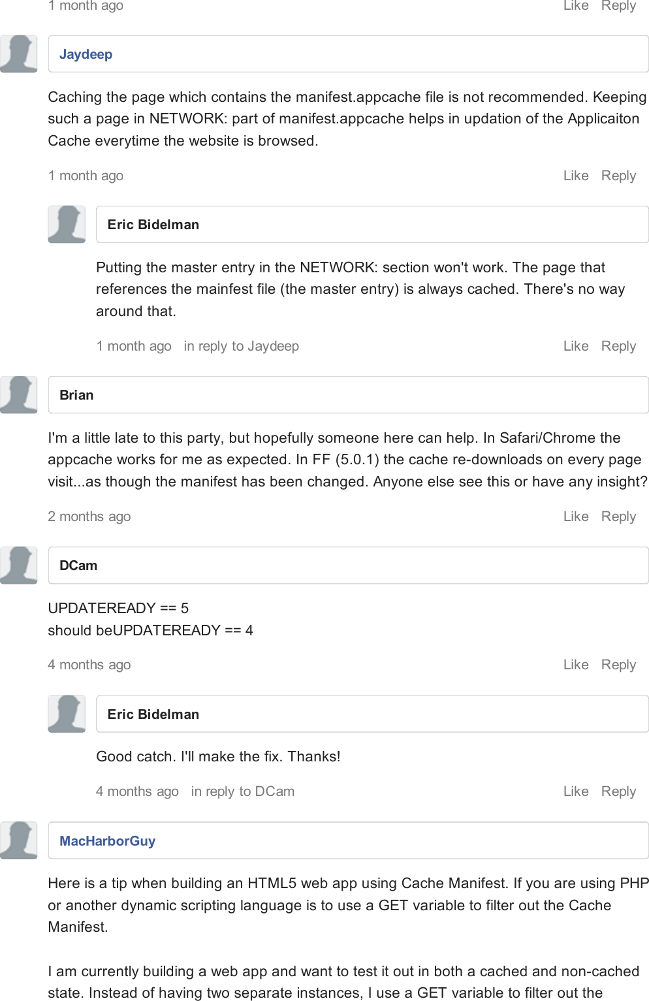Open Jaydeep's profile name link

click(x=86, y=54)
